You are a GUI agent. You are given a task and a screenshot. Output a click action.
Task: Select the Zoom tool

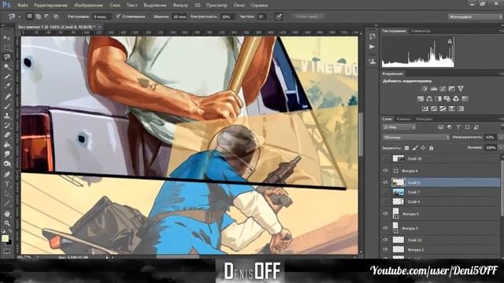point(7,223)
